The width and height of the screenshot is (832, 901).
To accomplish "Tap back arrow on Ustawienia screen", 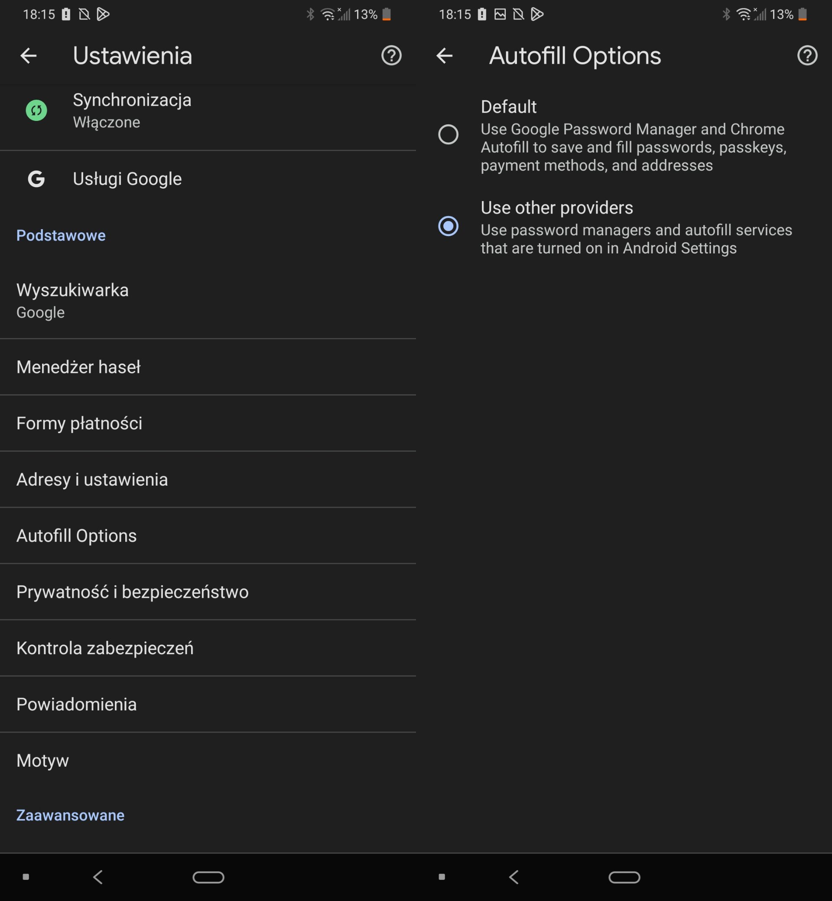I will (x=28, y=56).
